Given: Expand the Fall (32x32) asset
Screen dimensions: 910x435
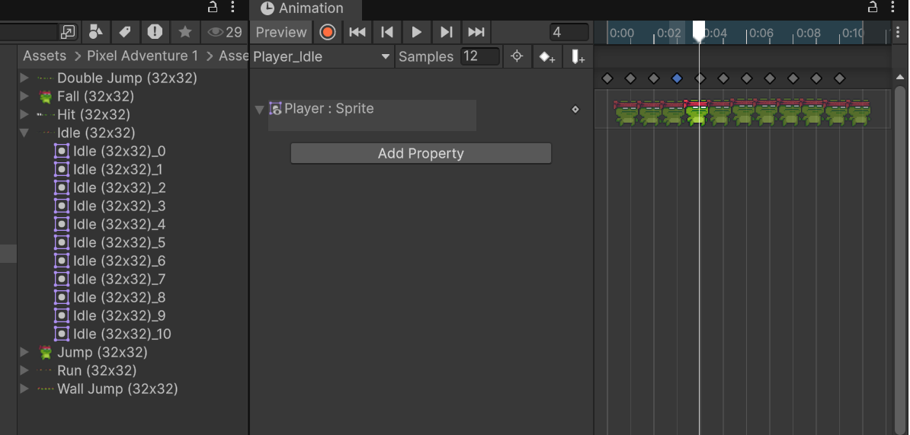Looking at the screenshot, I should (24, 96).
